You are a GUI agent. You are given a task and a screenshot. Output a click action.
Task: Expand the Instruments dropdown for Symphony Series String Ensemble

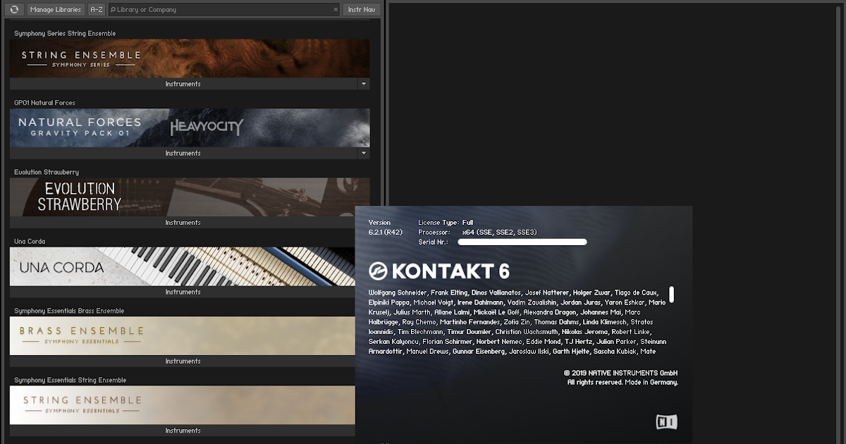(364, 83)
